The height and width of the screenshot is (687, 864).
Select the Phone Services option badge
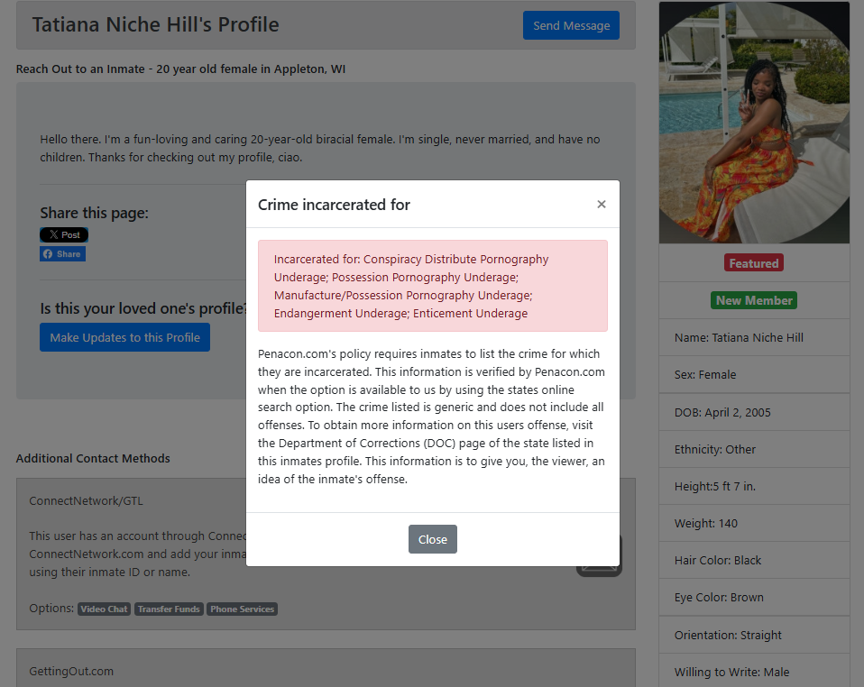[x=242, y=609]
